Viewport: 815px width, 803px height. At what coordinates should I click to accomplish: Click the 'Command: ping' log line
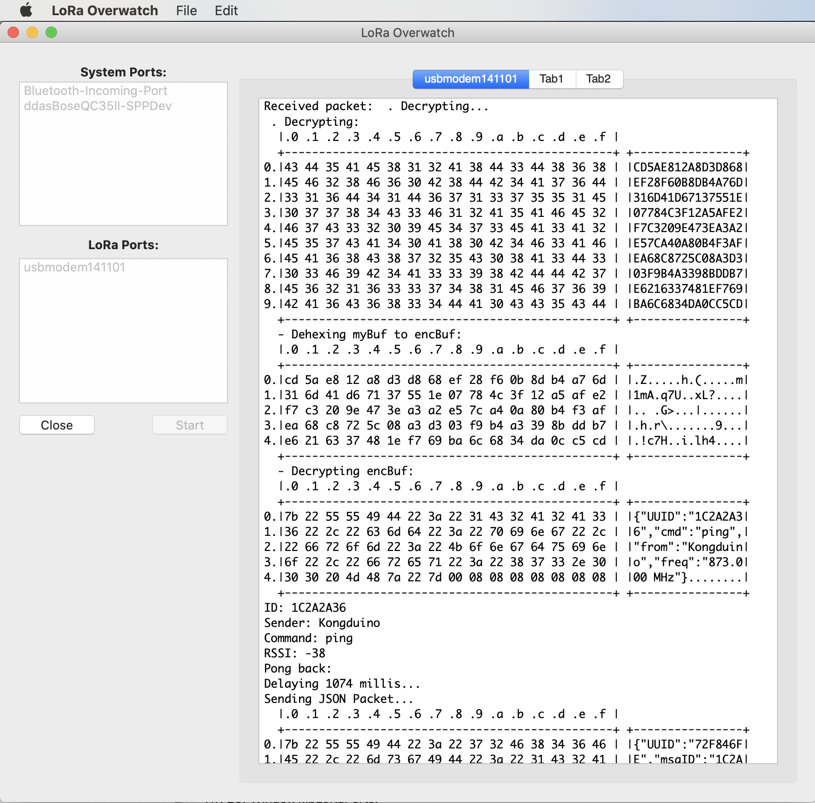click(x=308, y=638)
